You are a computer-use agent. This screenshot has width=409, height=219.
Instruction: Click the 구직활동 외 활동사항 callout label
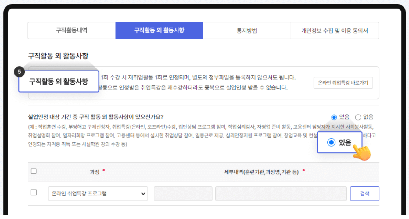(x=59, y=81)
